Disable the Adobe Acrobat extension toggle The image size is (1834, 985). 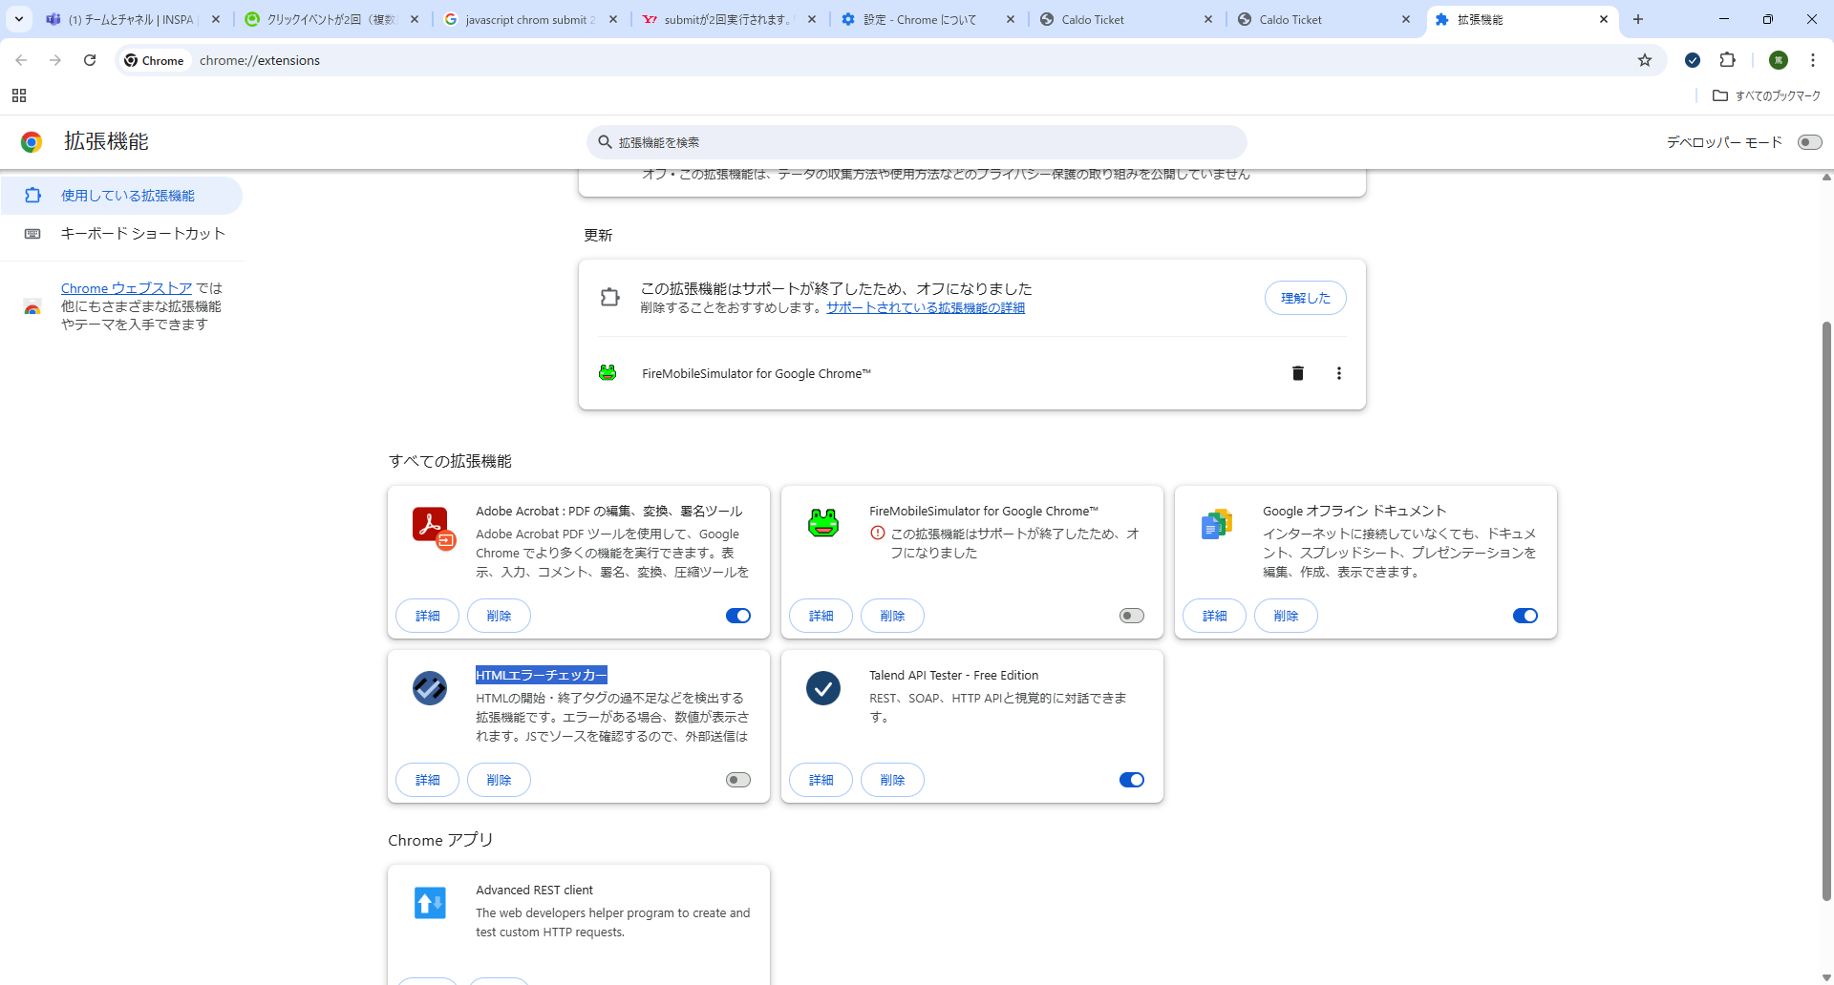point(738,616)
